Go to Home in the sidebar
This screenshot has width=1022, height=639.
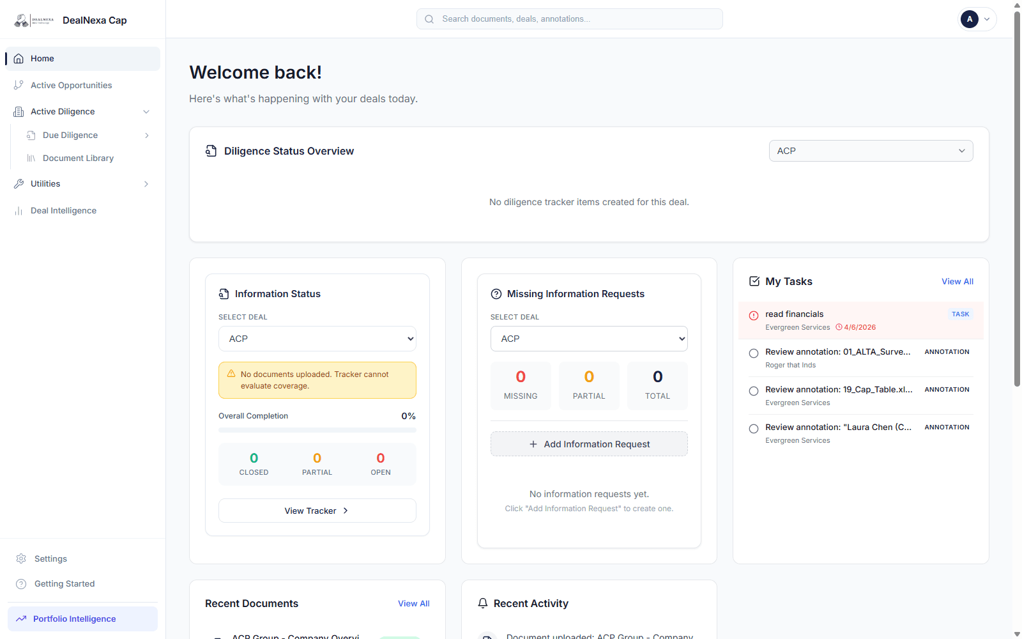[83, 59]
